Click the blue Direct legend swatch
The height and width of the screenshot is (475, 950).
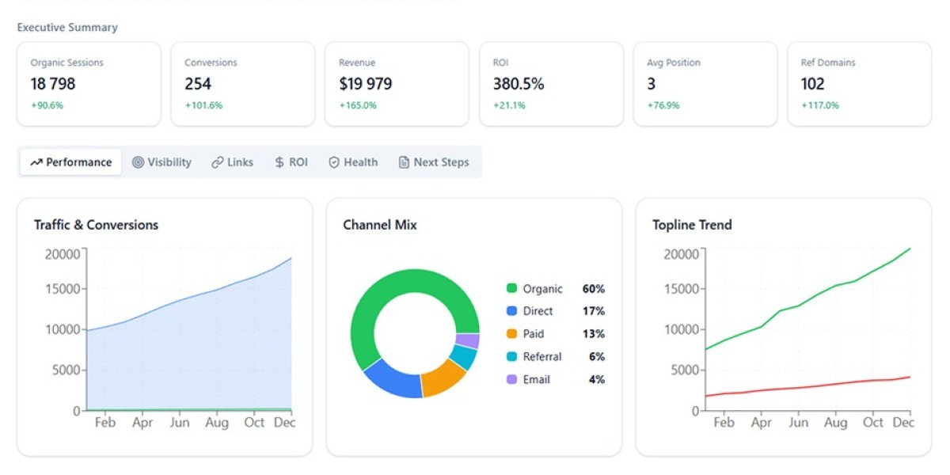(511, 311)
